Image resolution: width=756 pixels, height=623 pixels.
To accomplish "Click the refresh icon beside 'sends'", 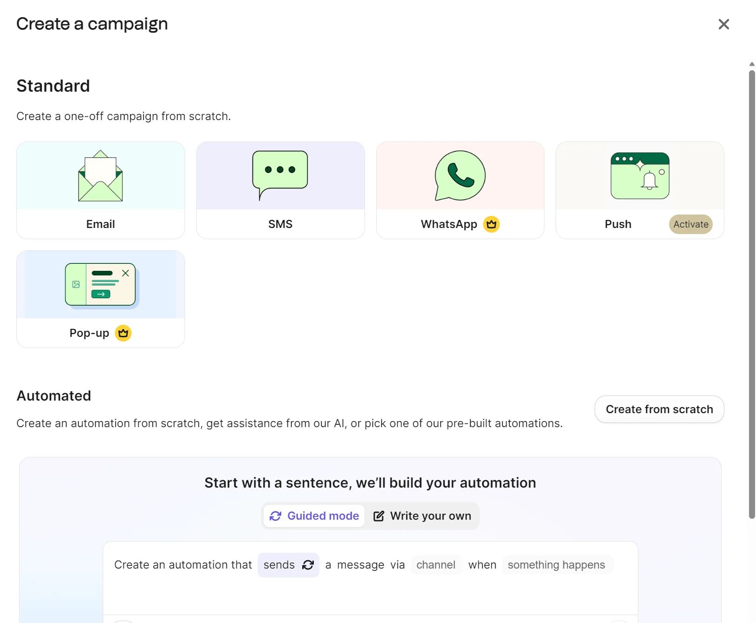I will [x=308, y=565].
